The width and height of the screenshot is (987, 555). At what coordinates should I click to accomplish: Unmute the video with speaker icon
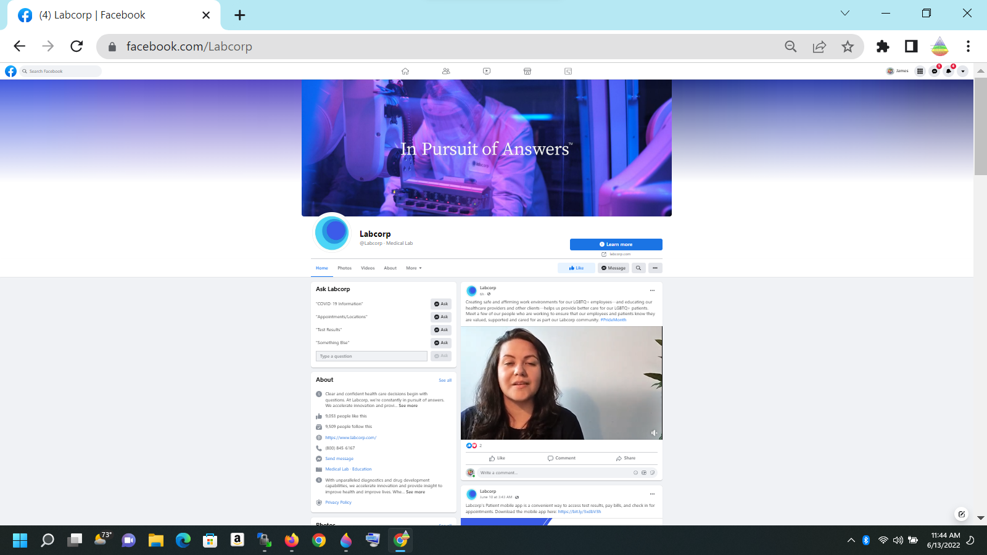click(x=654, y=433)
